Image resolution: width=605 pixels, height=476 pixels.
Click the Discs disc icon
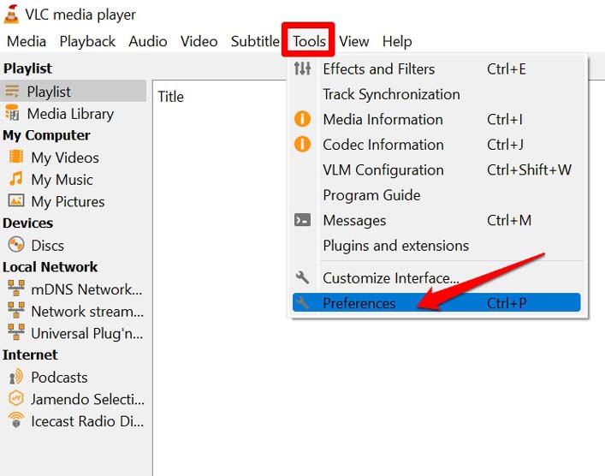pos(16,244)
